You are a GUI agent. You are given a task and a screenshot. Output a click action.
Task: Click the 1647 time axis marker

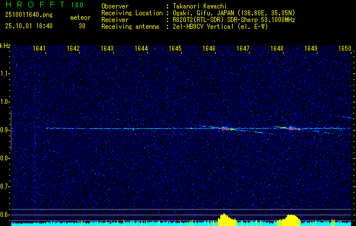[243, 48]
